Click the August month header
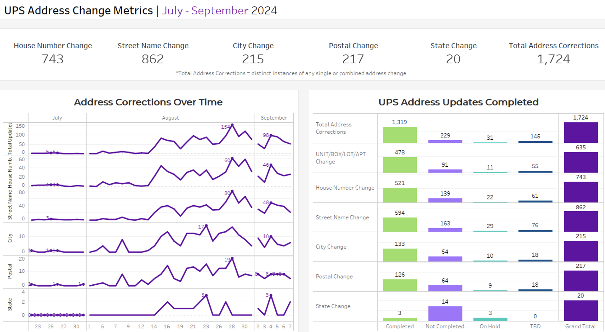Viewport: 605px width, 332px height. coord(170,118)
